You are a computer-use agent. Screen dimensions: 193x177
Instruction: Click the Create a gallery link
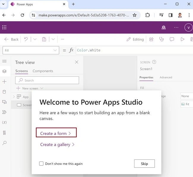coord(57,144)
